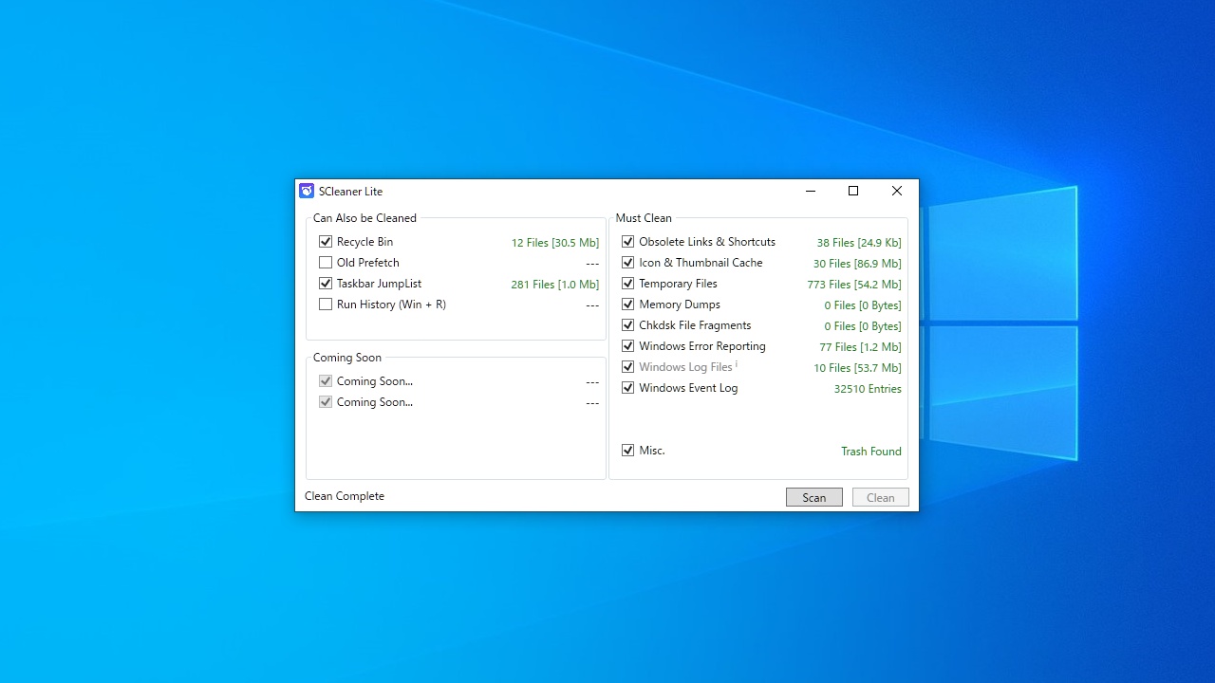This screenshot has width=1215, height=683.
Task: Click the 'Coming Soon' group heading
Action: coord(347,358)
